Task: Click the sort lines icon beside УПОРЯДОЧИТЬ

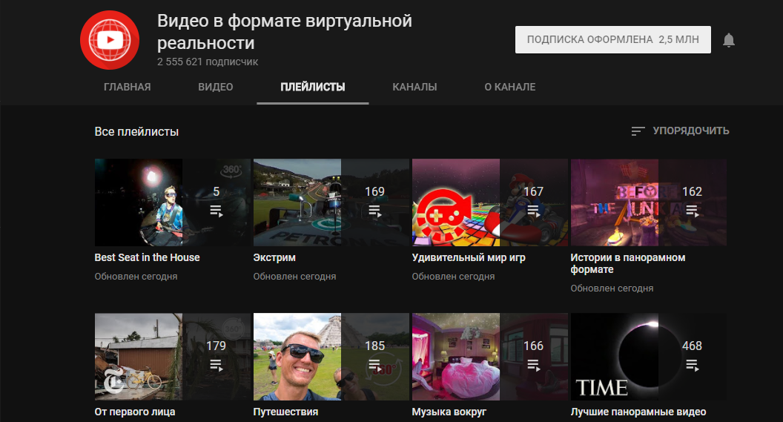Action: click(x=638, y=131)
